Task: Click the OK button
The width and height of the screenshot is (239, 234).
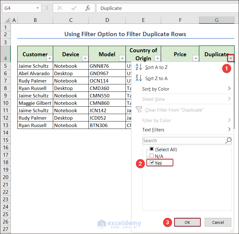Action: (187, 222)
